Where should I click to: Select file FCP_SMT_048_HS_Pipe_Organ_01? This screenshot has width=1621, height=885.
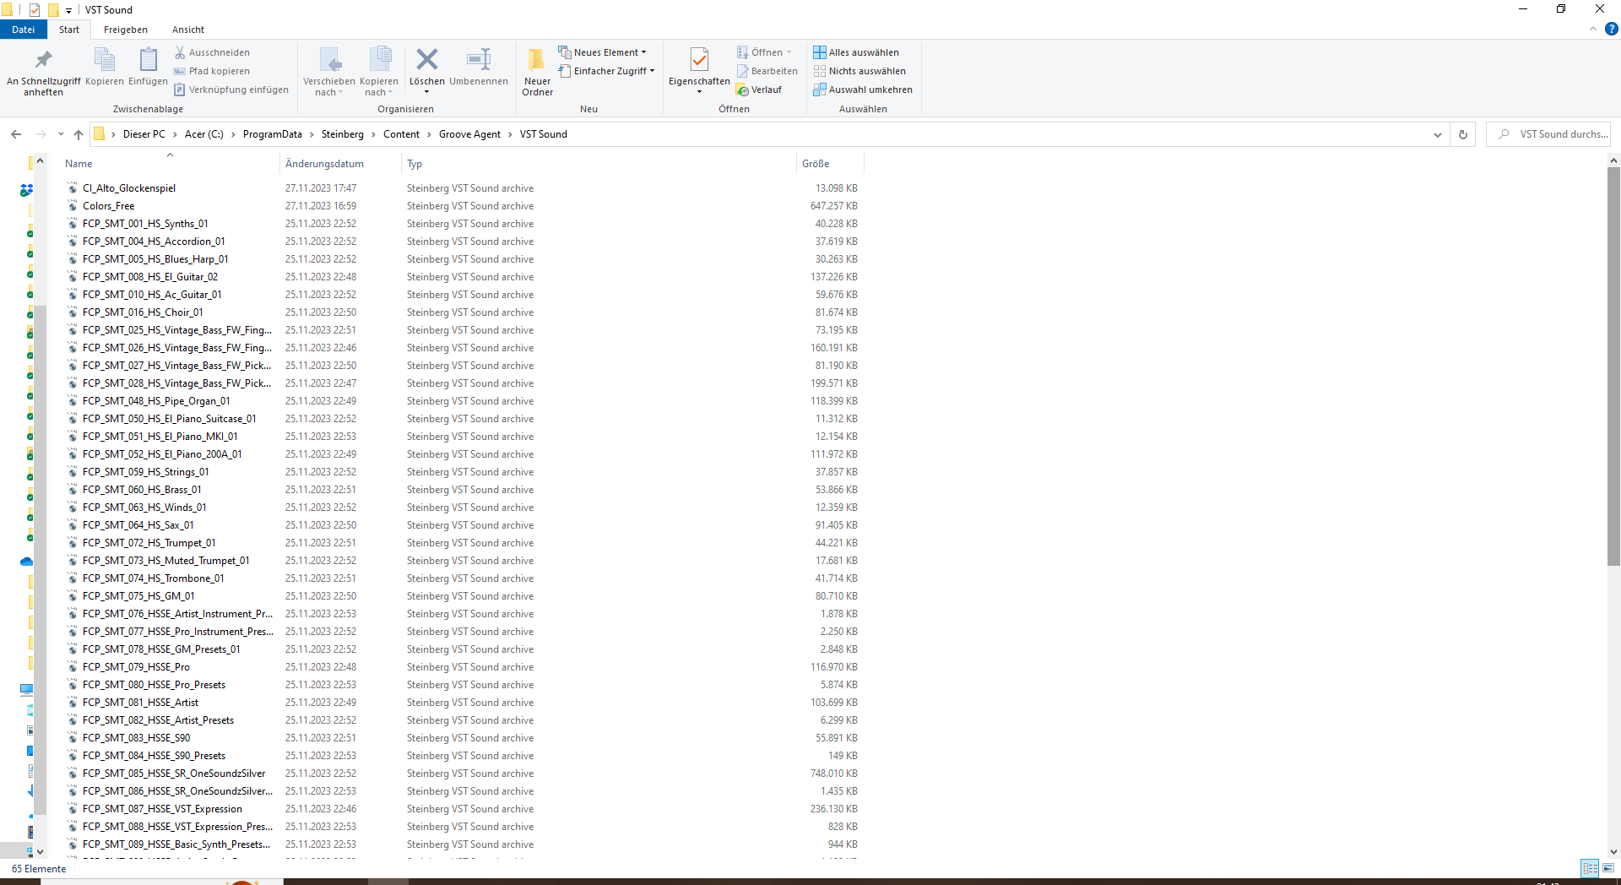coord(156,401)
